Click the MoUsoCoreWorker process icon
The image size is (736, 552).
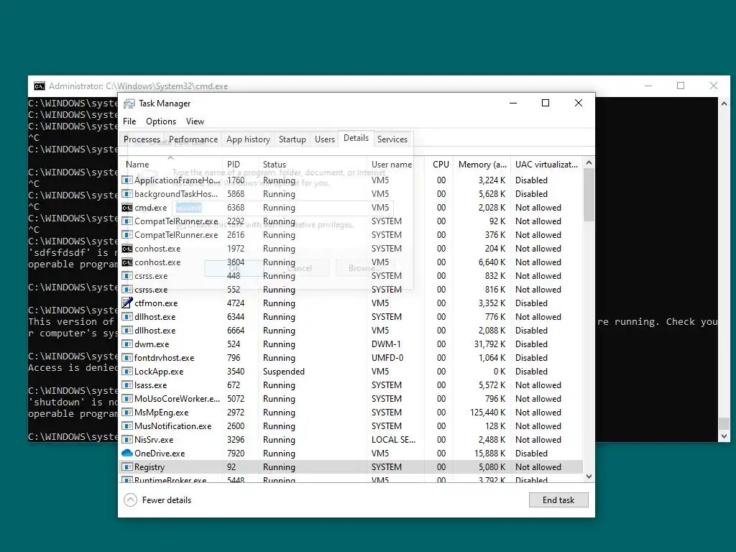coord(126,398)
